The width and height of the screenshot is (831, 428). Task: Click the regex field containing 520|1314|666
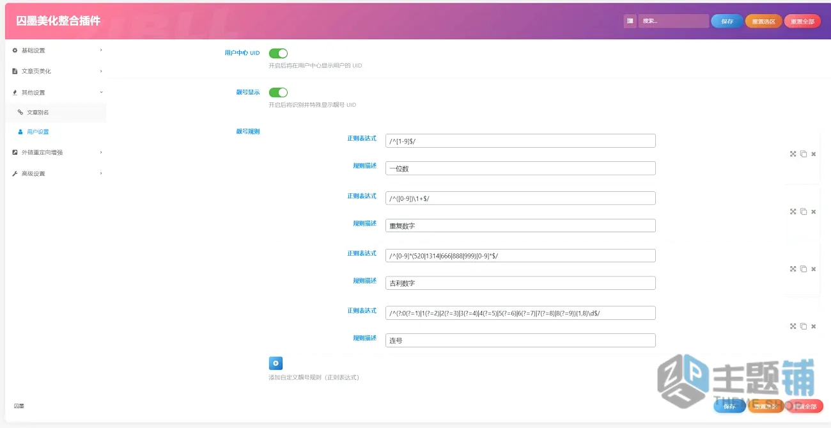point(520,256)
